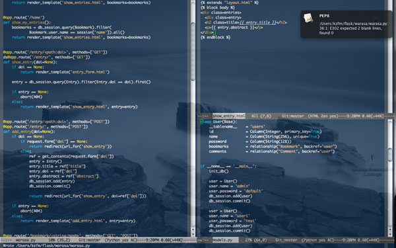Click the 'name = Column(String(256), unique=True)' line
The image size is (396, 248).
(265, 137)
